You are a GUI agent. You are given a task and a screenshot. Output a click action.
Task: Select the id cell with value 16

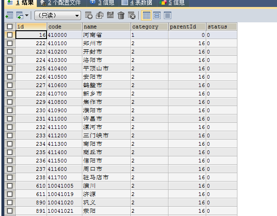click(x=31, y=35)
